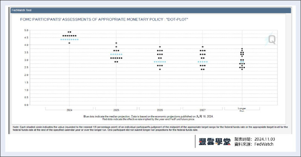The height and width of the screenshot is (157, 301).
Task: Click the blue median dots in Longer Run
Action: click(x=242, y=62)
